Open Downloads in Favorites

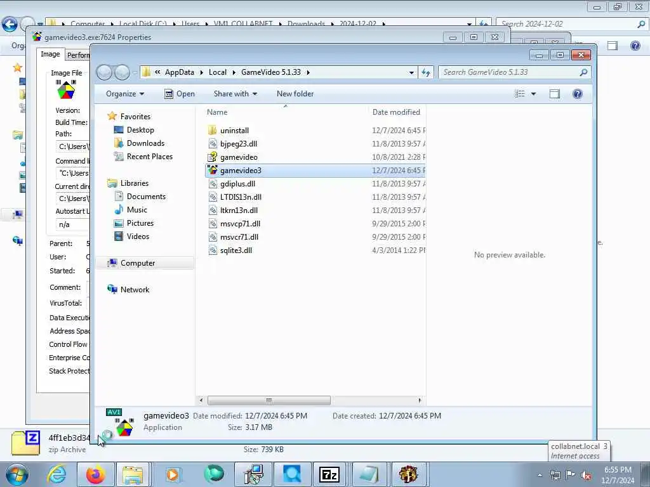tap(145, 143)
